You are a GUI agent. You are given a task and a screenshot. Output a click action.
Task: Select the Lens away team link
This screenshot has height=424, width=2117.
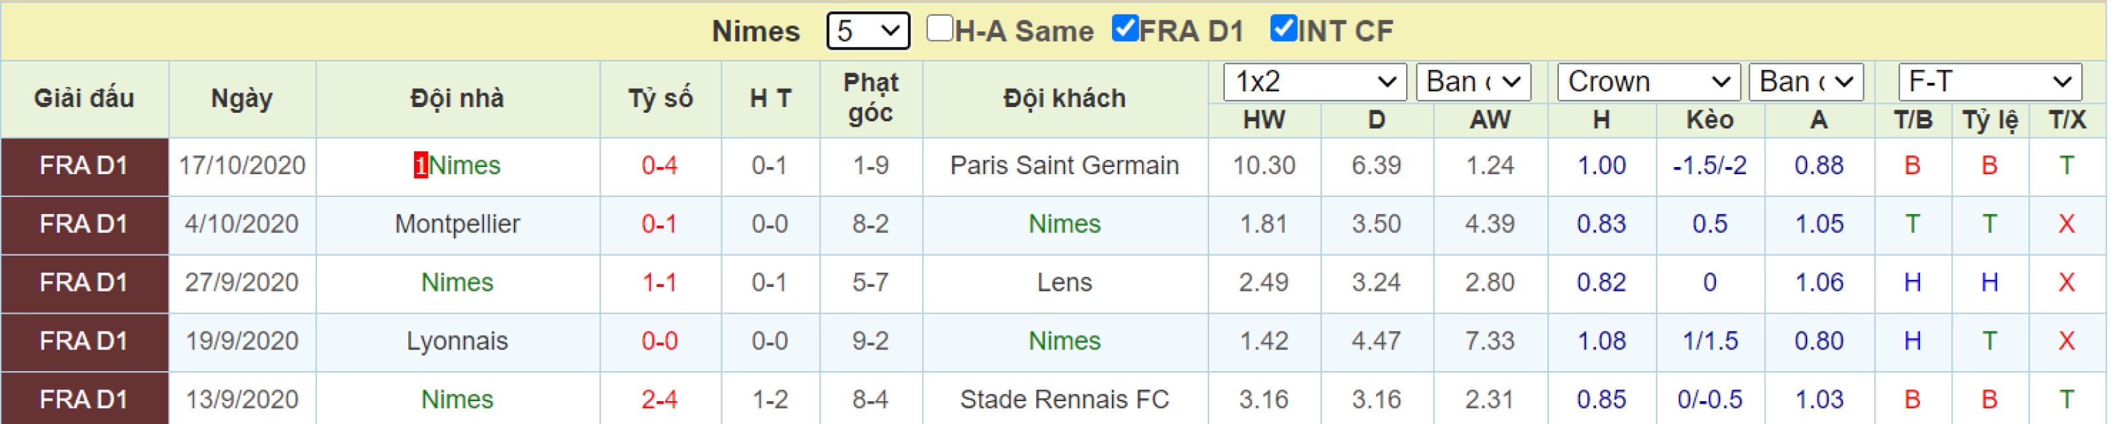(1064, 282)
